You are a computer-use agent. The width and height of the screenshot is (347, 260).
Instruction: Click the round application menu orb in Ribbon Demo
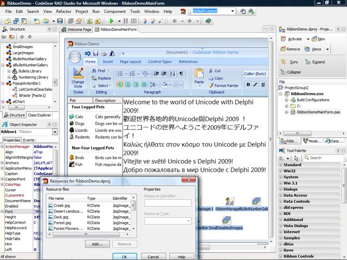[75, 57]
